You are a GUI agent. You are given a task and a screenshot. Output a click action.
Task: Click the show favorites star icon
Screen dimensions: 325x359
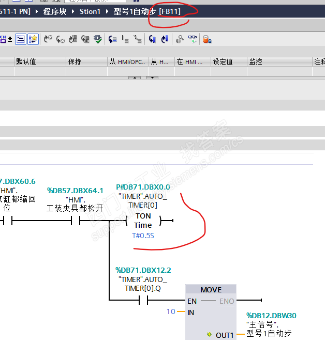pos(33,39)
